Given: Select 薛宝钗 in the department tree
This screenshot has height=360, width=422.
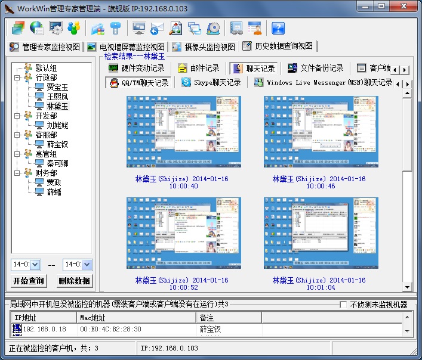Looking at the screenshot, I should (x=57, y=145).
